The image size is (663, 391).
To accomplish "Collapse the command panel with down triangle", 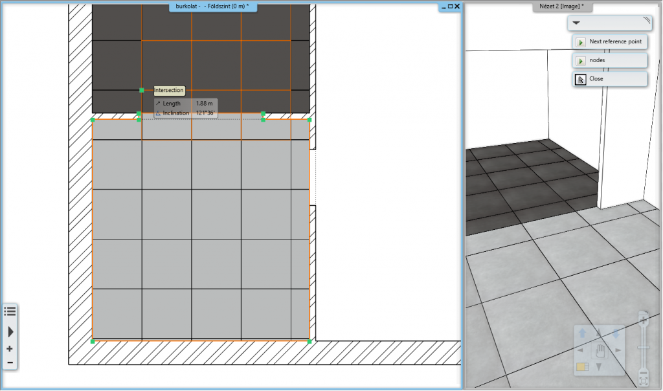I will coord(577,23).
